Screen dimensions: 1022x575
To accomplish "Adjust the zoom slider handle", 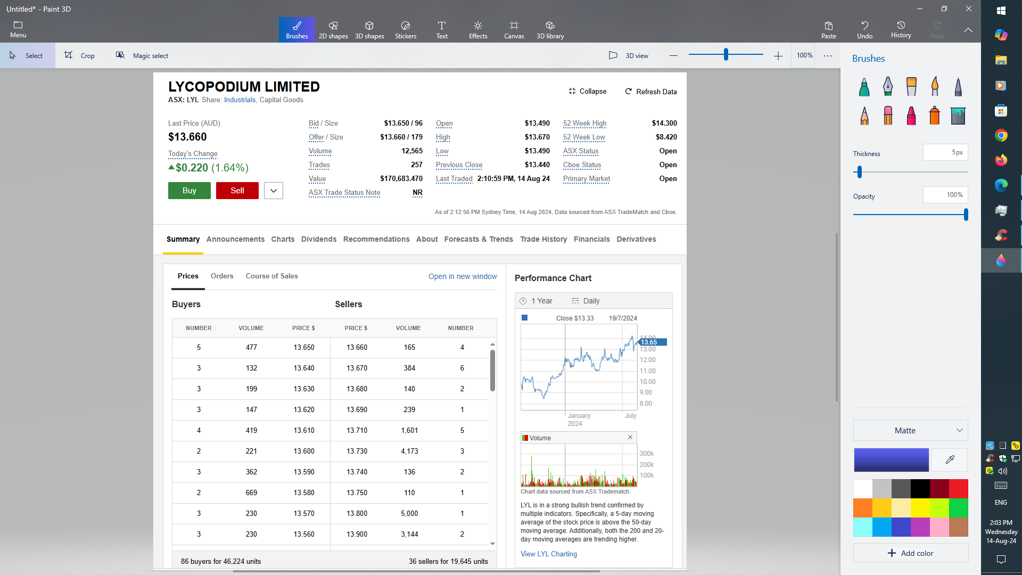I will tap(726, 54).
